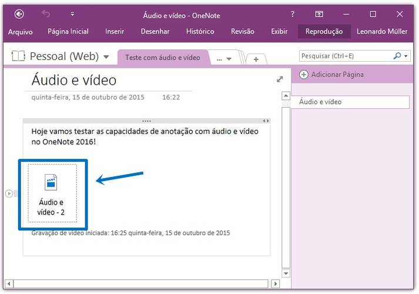Click the page time 16:22
The image size is (419, 294).
coord(171,97)
